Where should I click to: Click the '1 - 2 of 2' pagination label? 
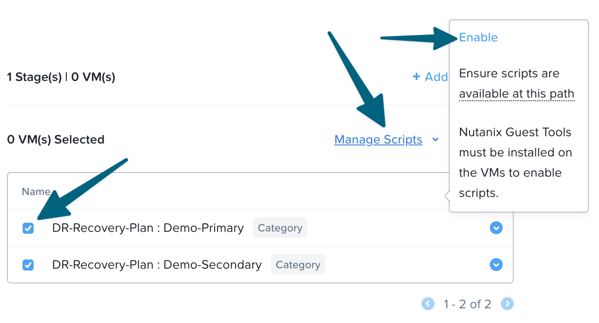click(467, 304)
